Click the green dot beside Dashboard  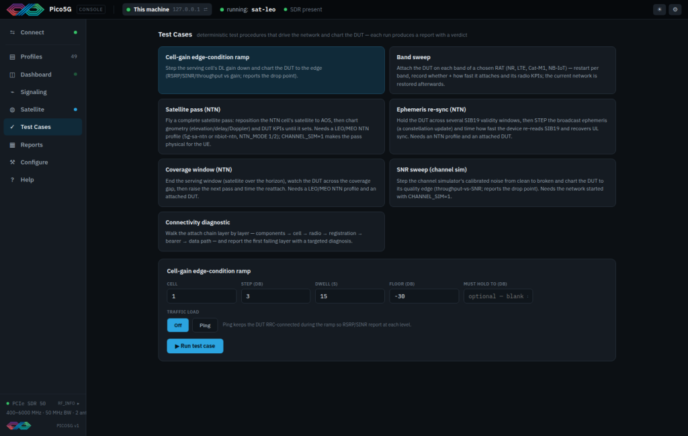click(75, 75)
